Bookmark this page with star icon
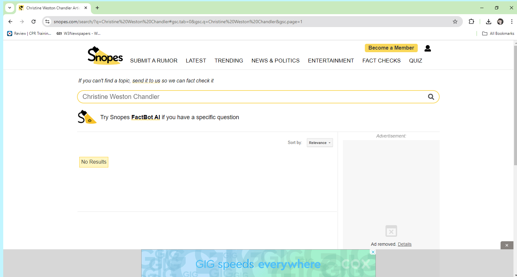 pyautogui.click(x=455, y=22)
